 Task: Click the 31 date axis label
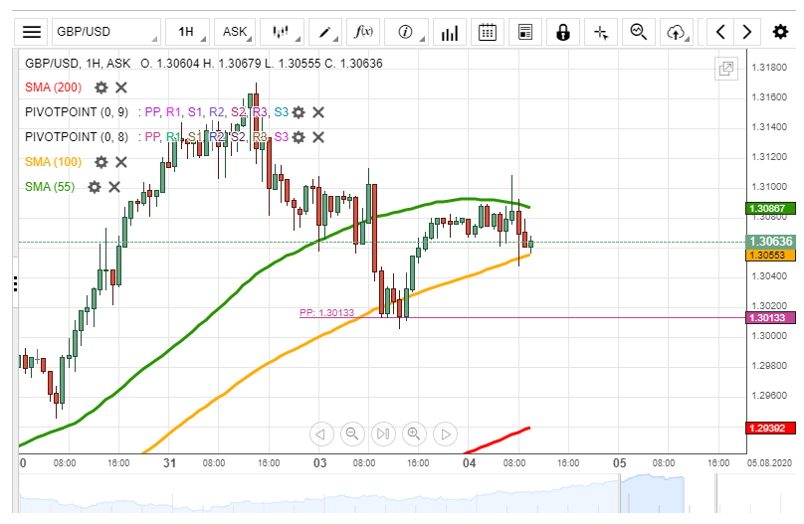tap(170, 463)
